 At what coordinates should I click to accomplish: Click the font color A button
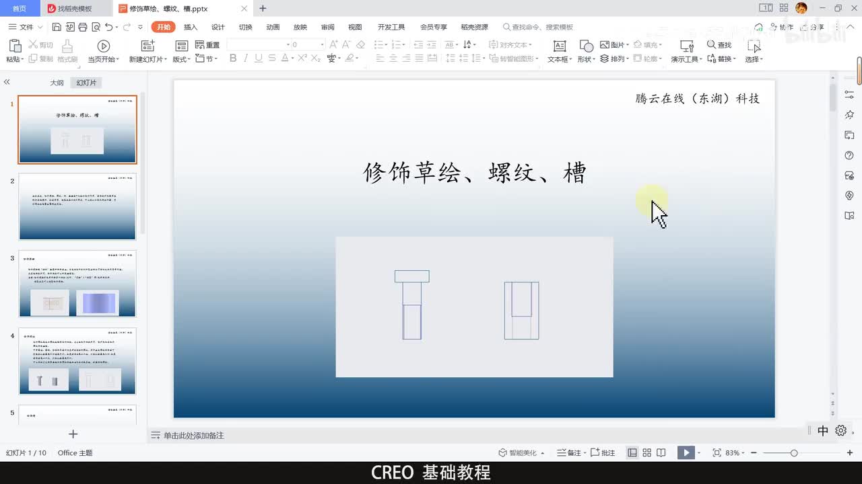(x=284, y=58)
